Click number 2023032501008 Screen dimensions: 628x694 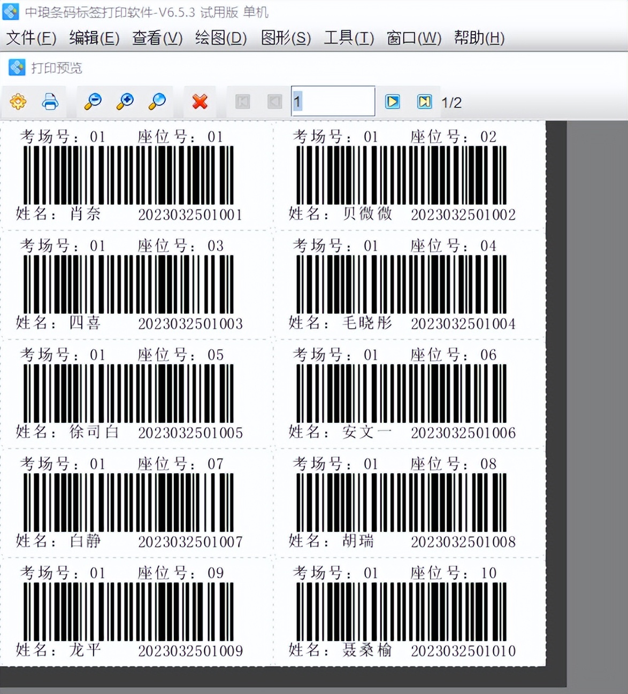point(463,542)
